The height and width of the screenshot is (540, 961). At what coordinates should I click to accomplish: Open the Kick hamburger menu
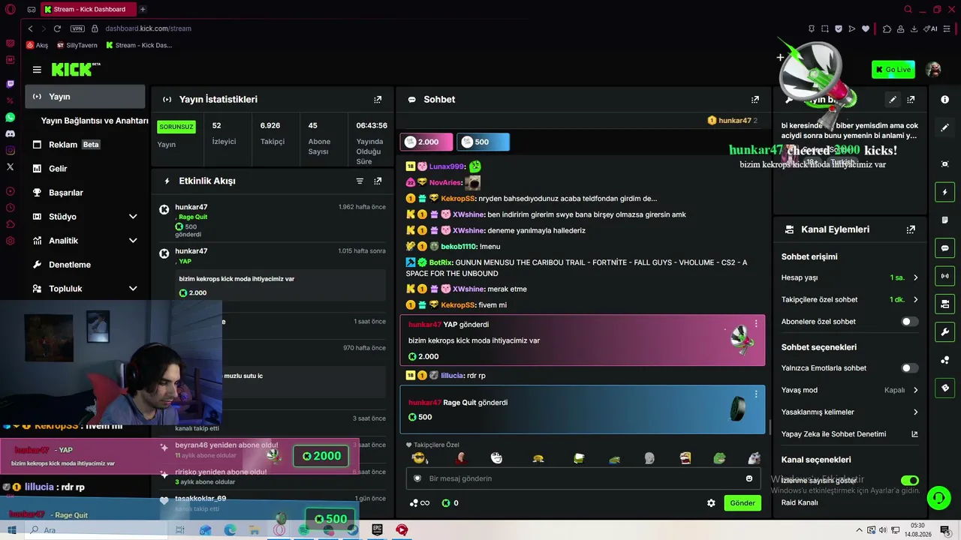click(37, 70)
